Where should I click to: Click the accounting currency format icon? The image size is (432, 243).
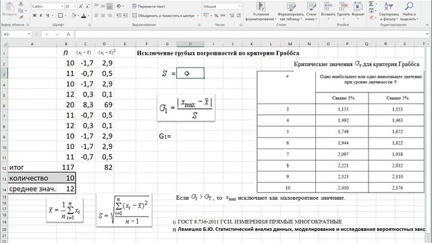pos(207,16)
